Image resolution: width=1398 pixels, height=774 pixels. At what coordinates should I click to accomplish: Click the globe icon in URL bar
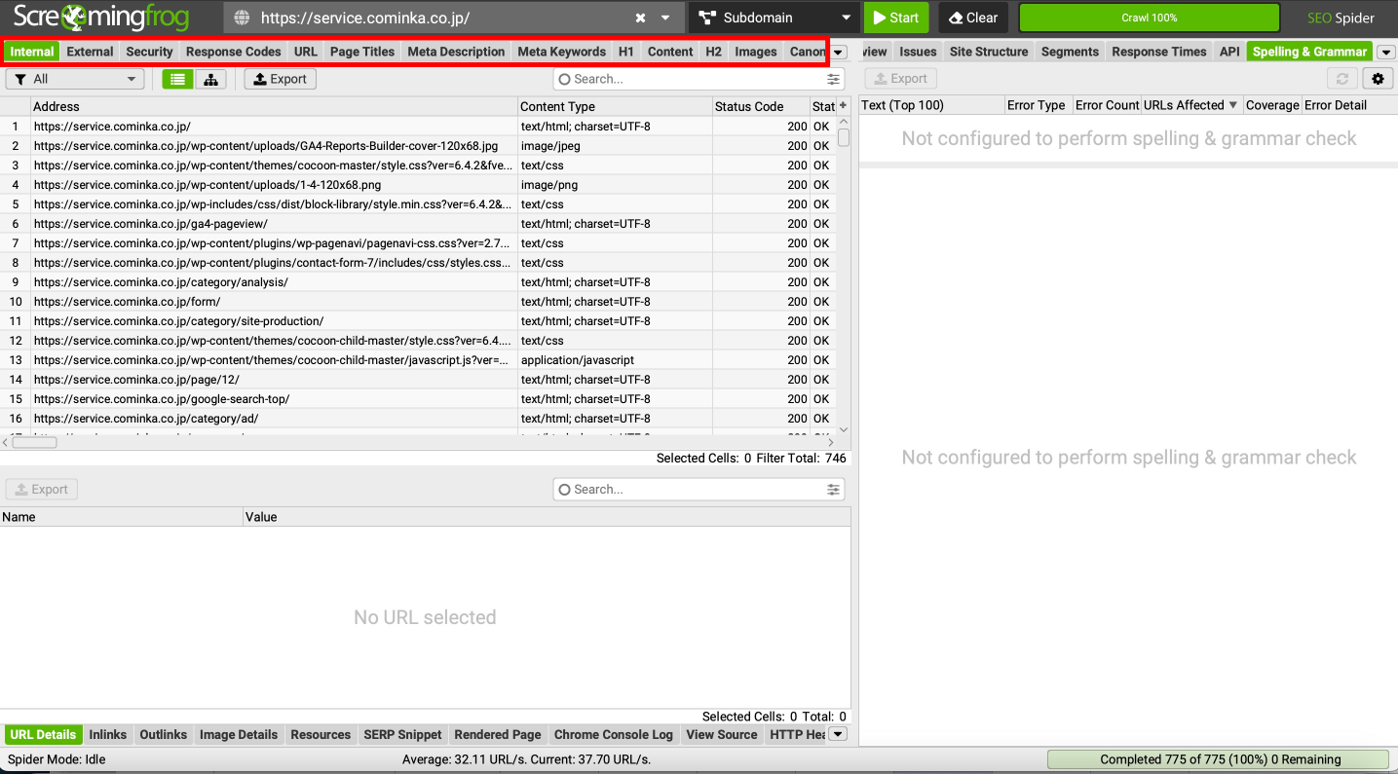click(243, 18)
